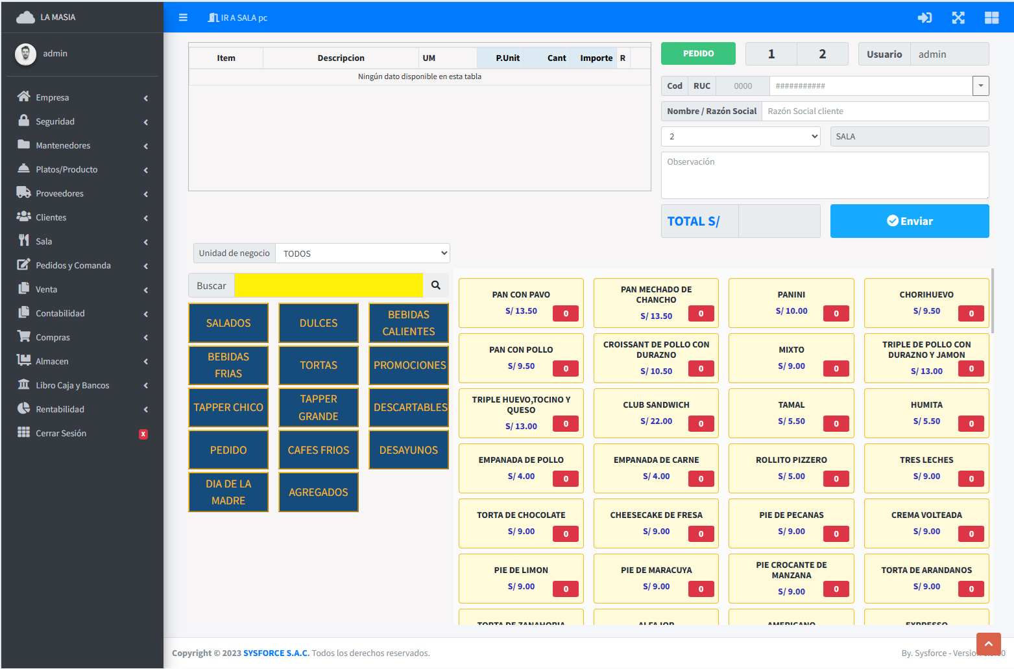1014x669 pixels.
Task: Expand the Contabilidad sidebar section
Action: click(x=60, y=313)
